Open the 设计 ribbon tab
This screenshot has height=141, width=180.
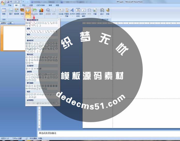click(24, 5)
